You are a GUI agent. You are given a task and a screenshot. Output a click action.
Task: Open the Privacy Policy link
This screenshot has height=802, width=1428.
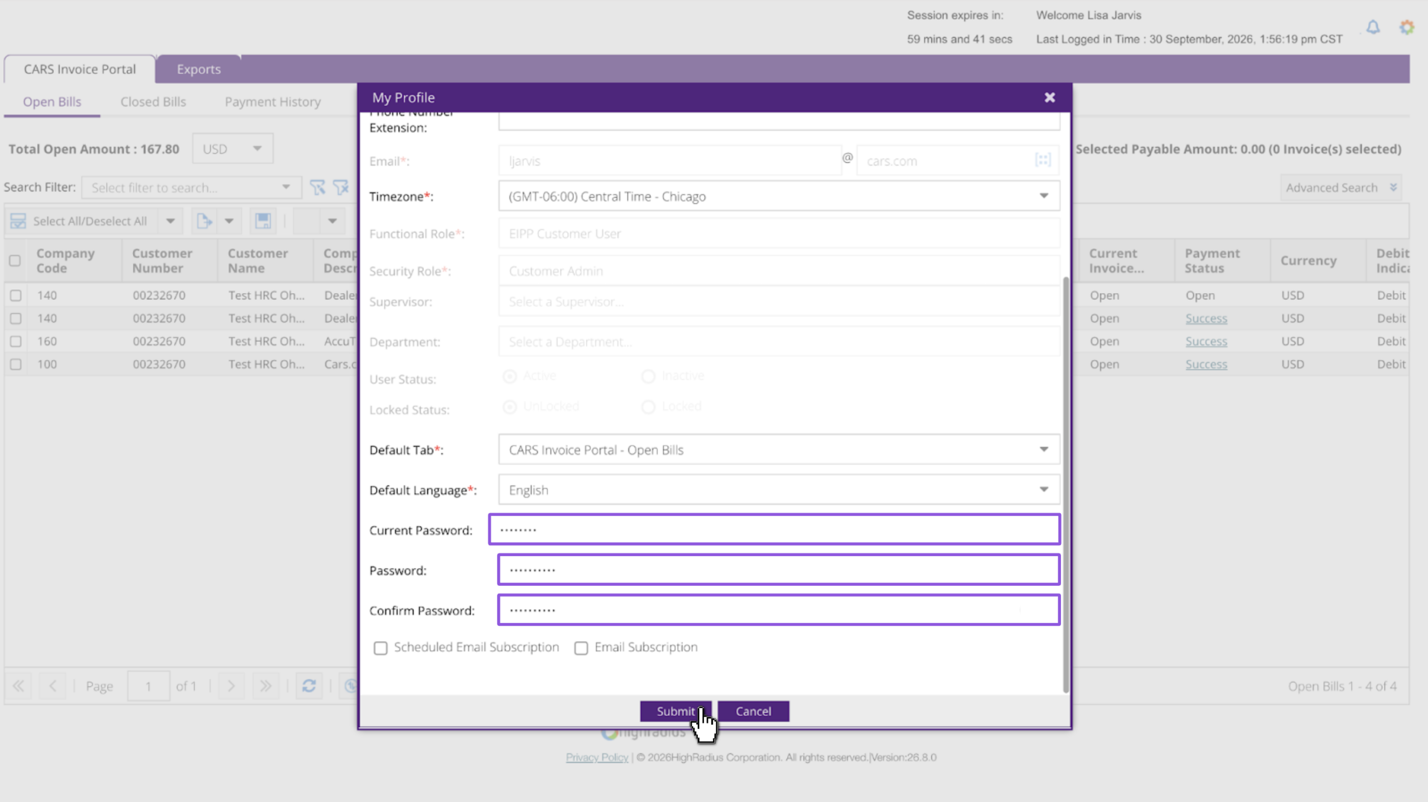tap(597, 757)
